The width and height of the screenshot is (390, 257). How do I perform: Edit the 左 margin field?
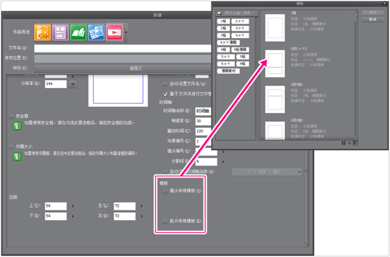[125, 206]
